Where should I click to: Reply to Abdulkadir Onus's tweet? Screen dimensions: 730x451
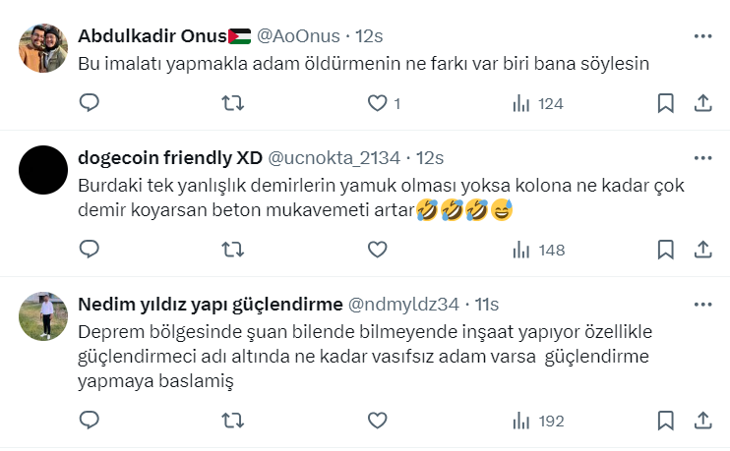(x=89, y=103)
